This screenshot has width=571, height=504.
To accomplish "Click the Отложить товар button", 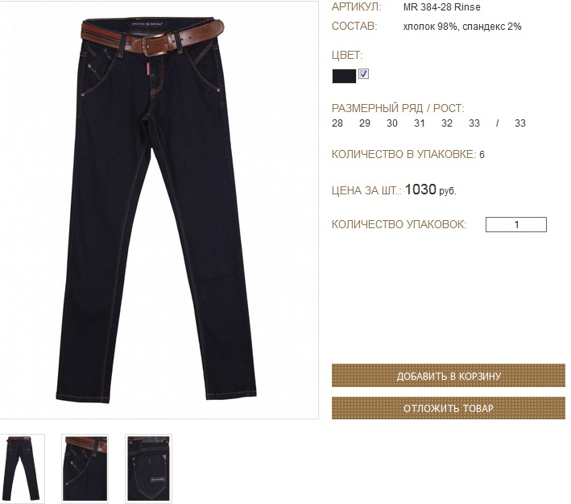I will tap(449, 408).
